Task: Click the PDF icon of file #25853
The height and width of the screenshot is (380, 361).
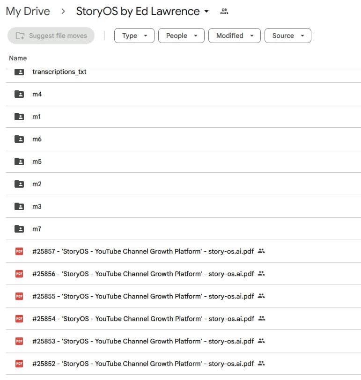Action: [19, 341]
